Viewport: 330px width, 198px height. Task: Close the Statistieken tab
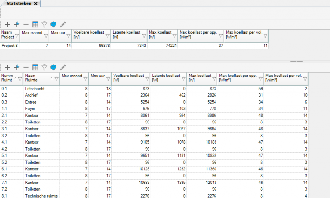(x=36, y=3)
